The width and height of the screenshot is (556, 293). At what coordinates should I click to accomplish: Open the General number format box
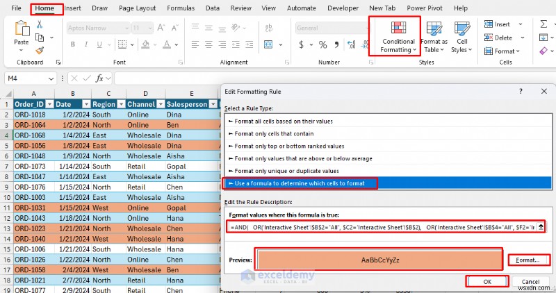click(333, 28)
